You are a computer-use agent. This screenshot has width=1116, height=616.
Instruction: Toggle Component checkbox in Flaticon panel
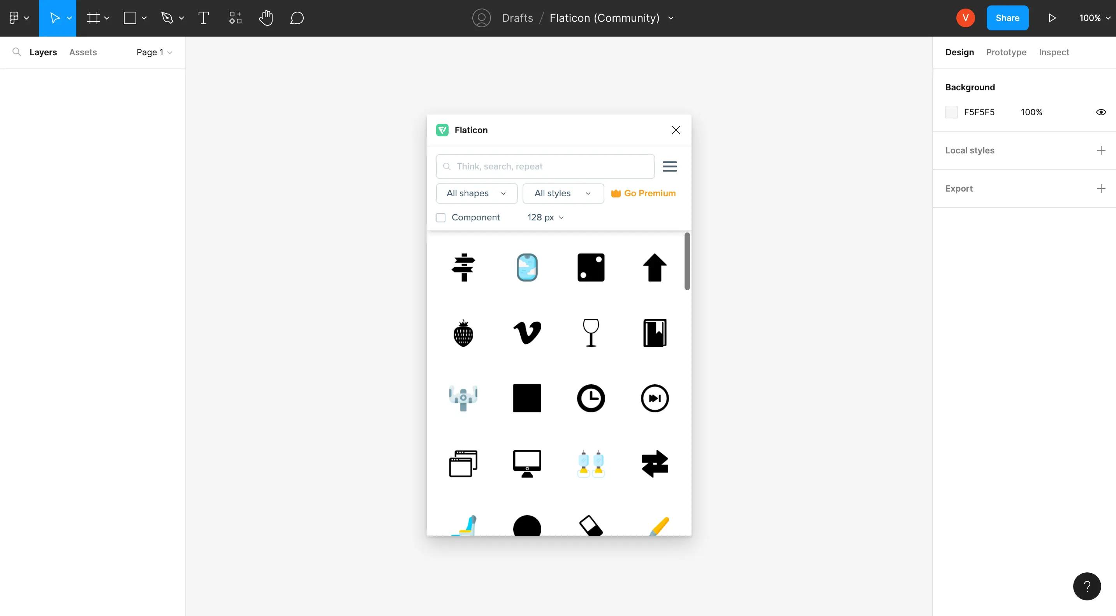pyautogui.click(x=440, y=218)
